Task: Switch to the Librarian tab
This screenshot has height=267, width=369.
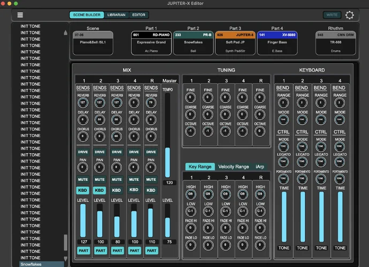Action: coord(116,15)
